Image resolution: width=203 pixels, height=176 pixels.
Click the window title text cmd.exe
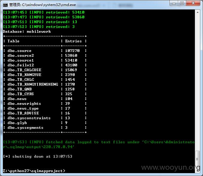pos(49,5)
